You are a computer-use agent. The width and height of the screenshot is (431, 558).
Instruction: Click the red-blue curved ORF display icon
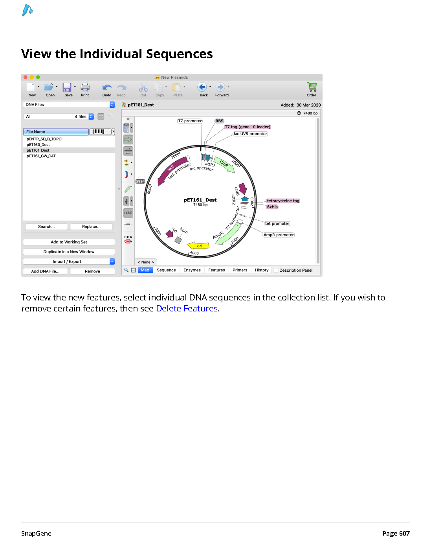click(x=127, y=174)
